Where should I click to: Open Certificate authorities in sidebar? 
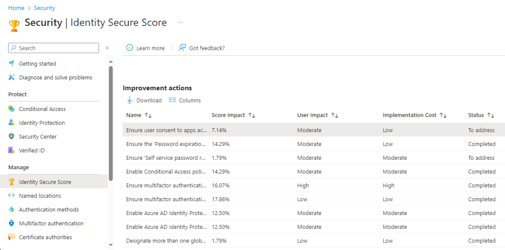point(45,237)
